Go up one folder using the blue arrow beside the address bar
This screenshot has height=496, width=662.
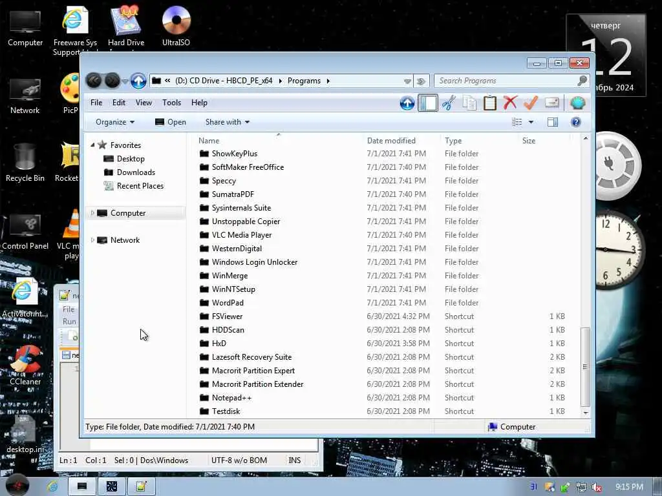(138, 81)
